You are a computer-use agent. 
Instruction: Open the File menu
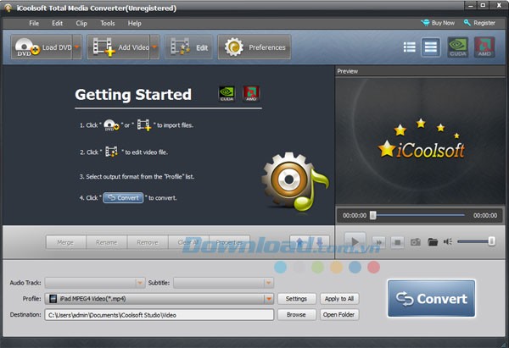34,24
